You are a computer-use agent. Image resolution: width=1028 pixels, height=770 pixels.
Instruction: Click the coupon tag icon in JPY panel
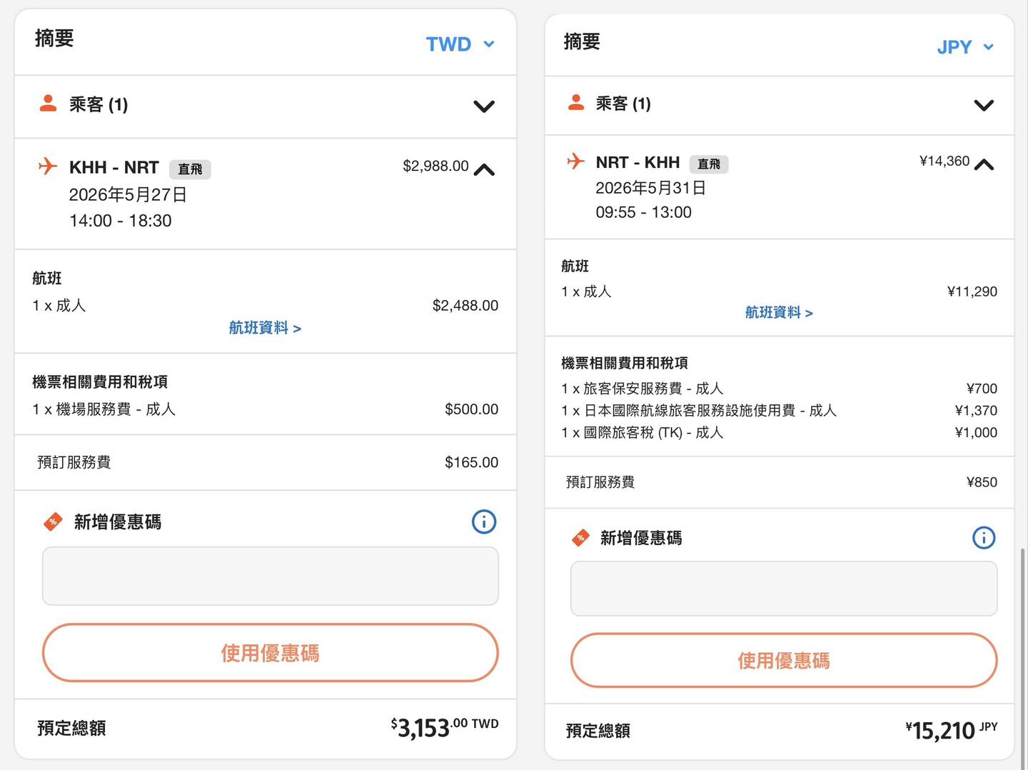point(580,538)
